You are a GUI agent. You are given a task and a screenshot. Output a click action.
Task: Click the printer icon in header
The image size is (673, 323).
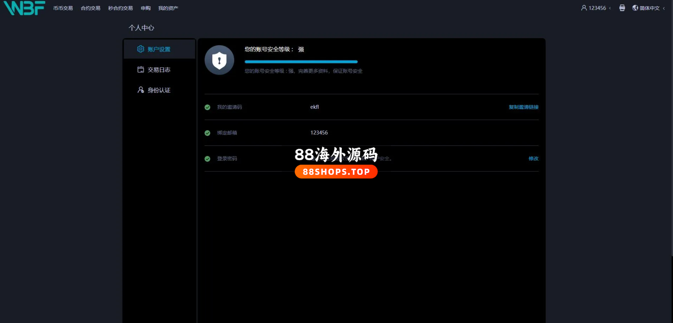(622, 8)
